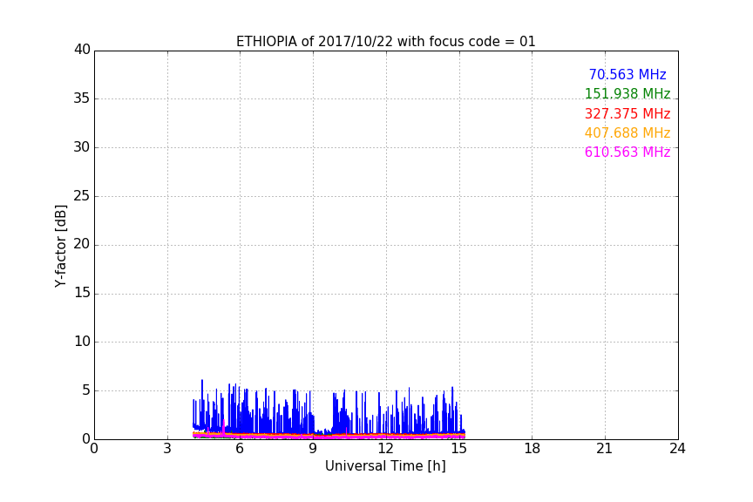Image resolution: width=753 pixels, height=502 pixels.
Task: Click x-axis tick value 9
Action: point(313,449)
